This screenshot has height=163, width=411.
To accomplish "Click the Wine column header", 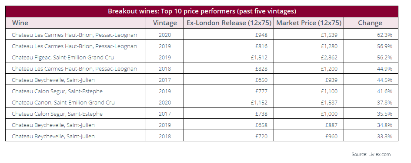I will pos(20,23).
